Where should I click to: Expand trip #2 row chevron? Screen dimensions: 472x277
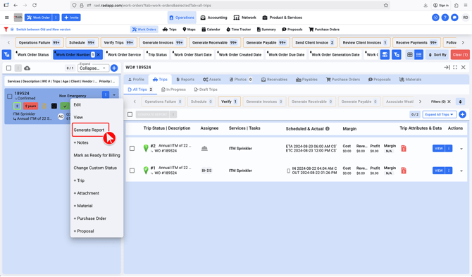(461, 149)
